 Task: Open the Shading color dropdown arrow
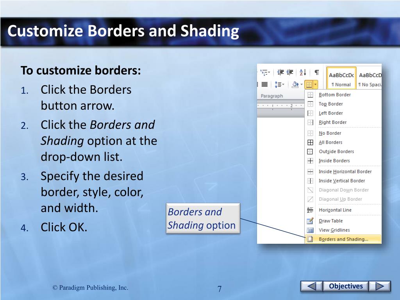click(302, 84)
